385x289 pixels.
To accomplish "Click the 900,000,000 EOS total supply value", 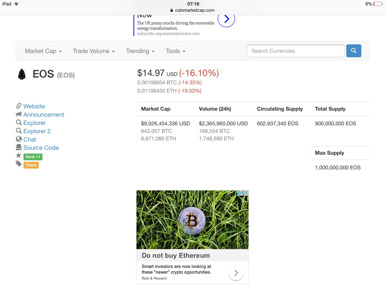I will [x=336, y=124].
